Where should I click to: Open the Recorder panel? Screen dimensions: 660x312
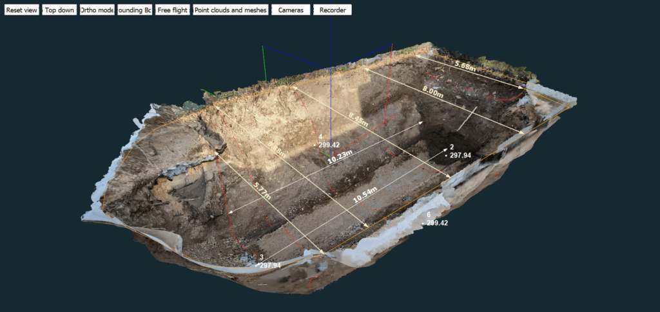tap(333, 10)
